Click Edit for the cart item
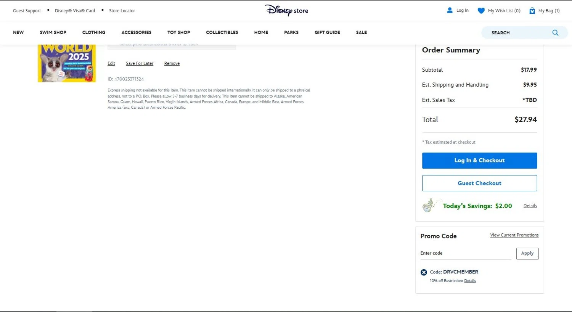This screenshot has width=572, height=312. [x=111, y=63]
